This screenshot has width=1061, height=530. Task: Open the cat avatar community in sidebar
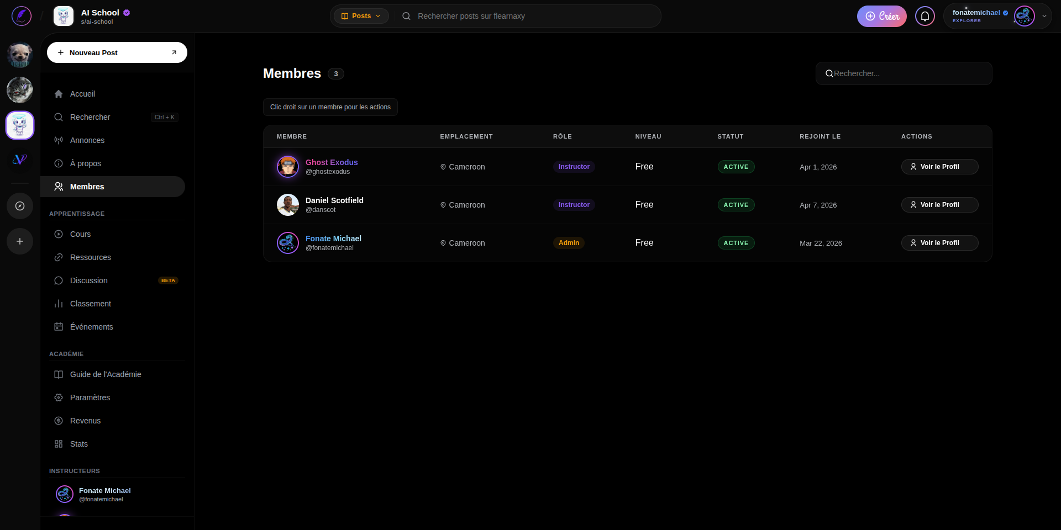(x=20, y=90)
